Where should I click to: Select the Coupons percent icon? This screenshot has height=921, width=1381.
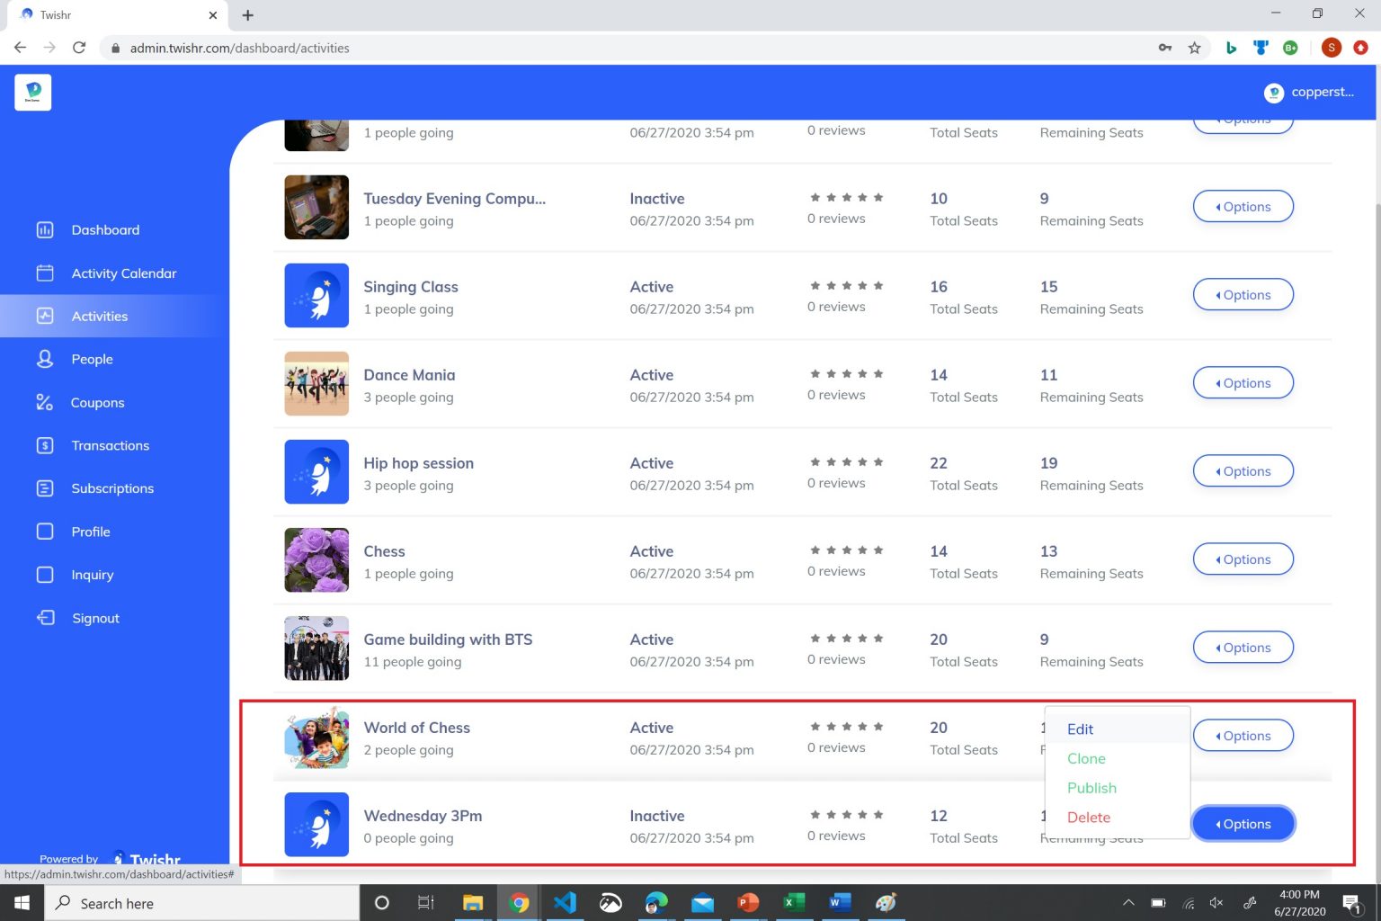(44, 402)
